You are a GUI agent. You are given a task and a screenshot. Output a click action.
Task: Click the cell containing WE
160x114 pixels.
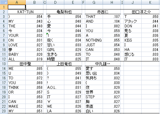pos(55,106)
